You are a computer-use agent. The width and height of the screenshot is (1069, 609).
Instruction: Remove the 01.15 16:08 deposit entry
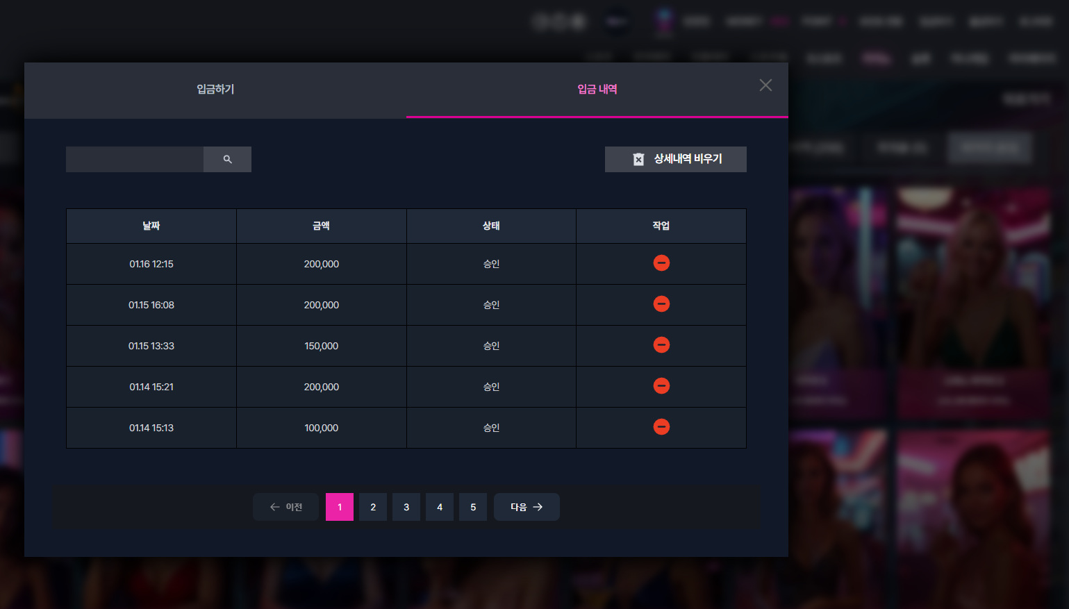coord(661,304)
